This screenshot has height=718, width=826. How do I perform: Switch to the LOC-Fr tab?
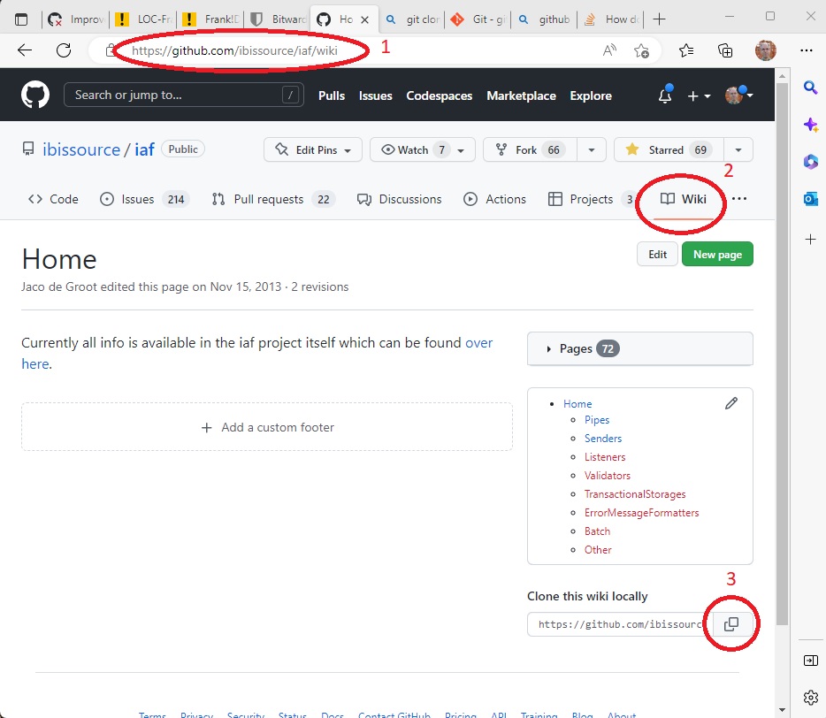click(143, 19)
